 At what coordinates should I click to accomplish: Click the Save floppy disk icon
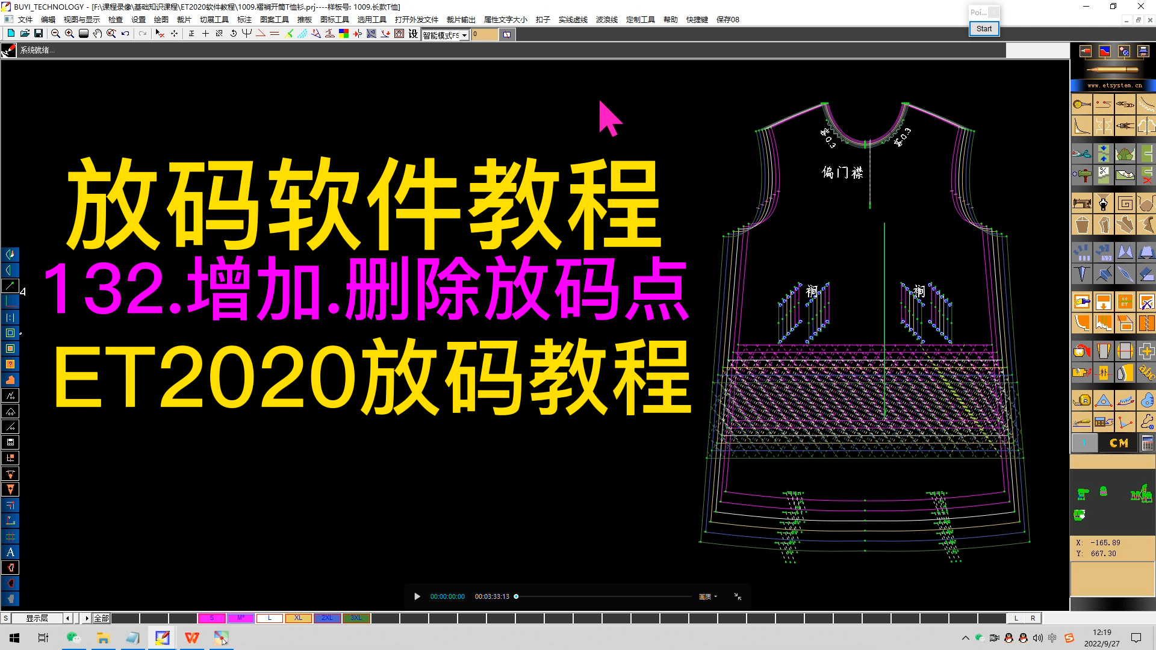point(39,34)
